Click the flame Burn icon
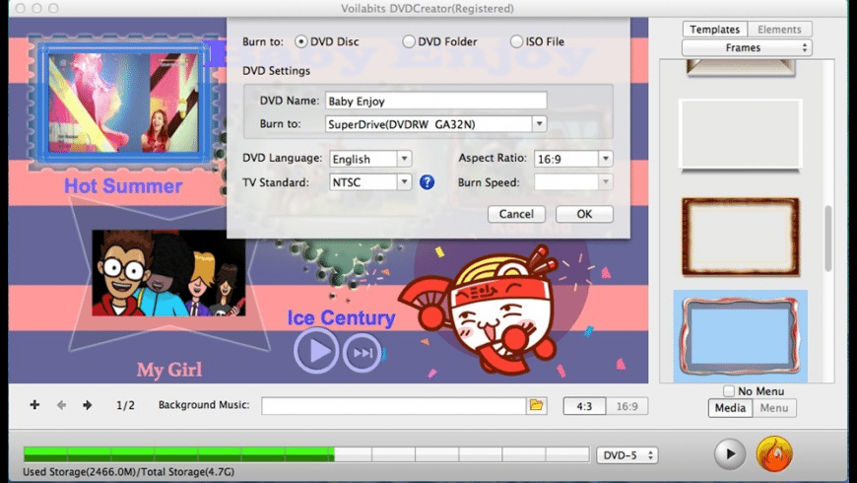The height and width of the screenshot is (483, 857). click(774, 453)
